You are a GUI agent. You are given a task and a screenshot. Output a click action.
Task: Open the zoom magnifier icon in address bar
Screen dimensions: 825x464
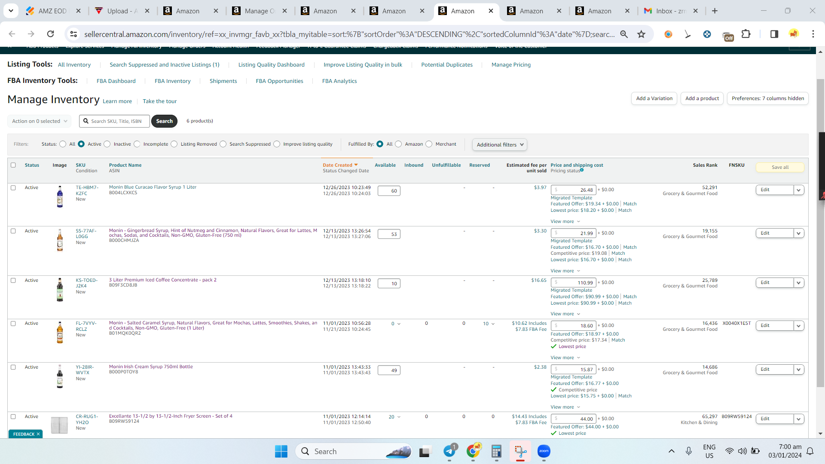coord(624,34)
